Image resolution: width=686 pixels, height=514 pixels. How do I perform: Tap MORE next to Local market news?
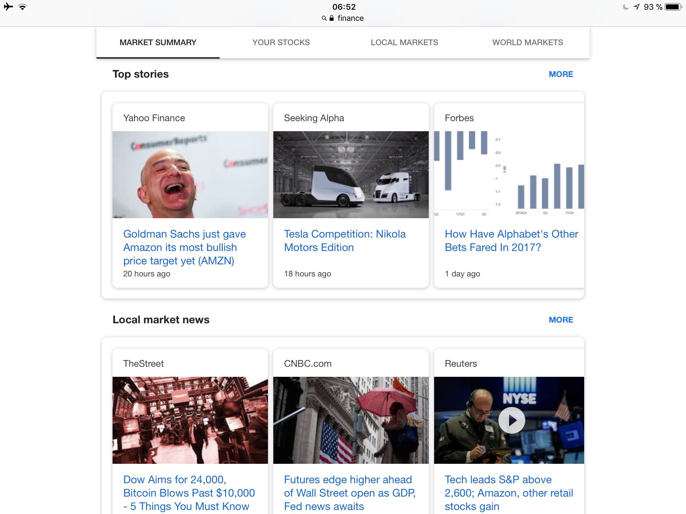(561, 320)
